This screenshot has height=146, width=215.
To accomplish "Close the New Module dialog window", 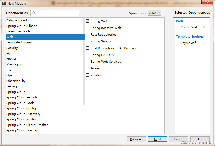I will 207,2.
